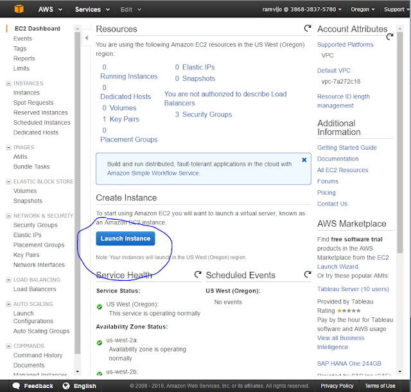Open Limits in the sidebar
Screen dimensions: 411x392
tap(21, 69)
